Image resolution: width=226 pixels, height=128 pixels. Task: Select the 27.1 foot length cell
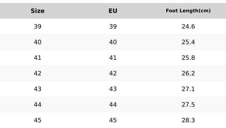(x=188, y=89)
